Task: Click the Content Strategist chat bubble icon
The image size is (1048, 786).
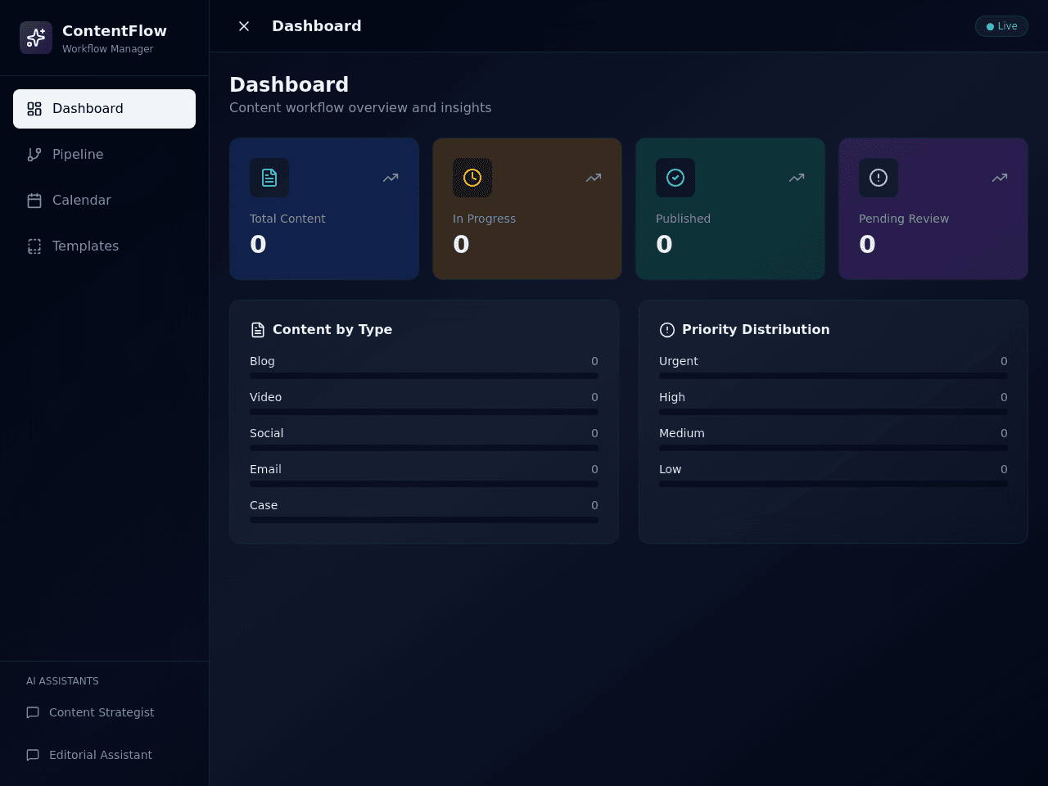Action: 33,712
